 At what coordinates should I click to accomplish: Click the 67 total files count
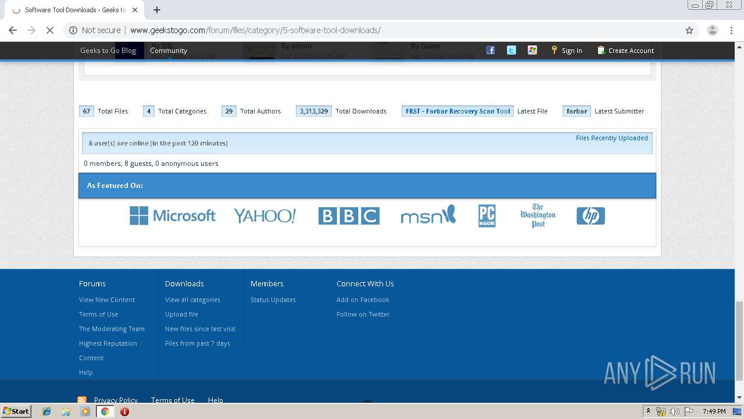click(x=87, y=111)
